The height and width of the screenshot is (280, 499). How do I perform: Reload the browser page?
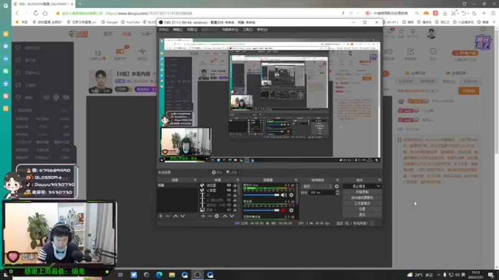pos(36,13)
